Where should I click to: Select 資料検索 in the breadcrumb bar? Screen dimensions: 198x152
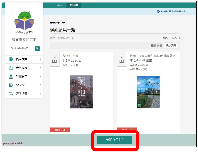(x=73, y=5)
